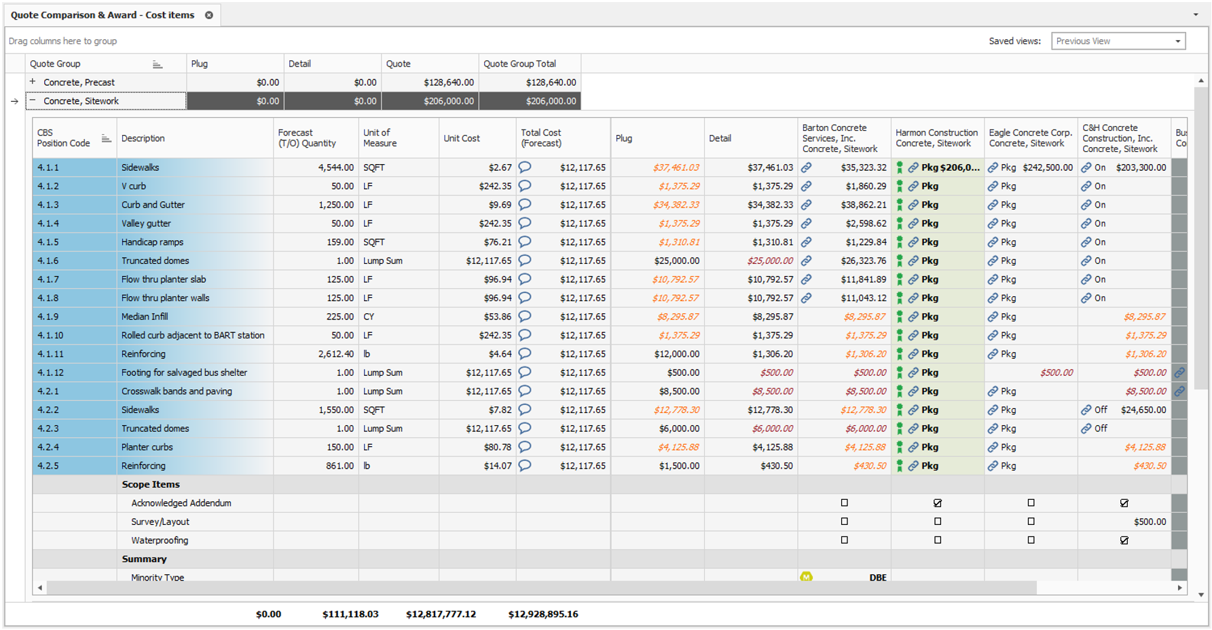Viewport: 1212px width, 630px height.
Task: Click the comment bubble icon for Median Infill
Action: pos(525,317)
